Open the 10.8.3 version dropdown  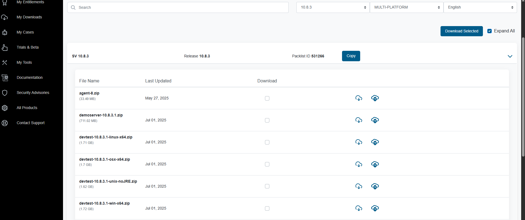coord(333,7)
